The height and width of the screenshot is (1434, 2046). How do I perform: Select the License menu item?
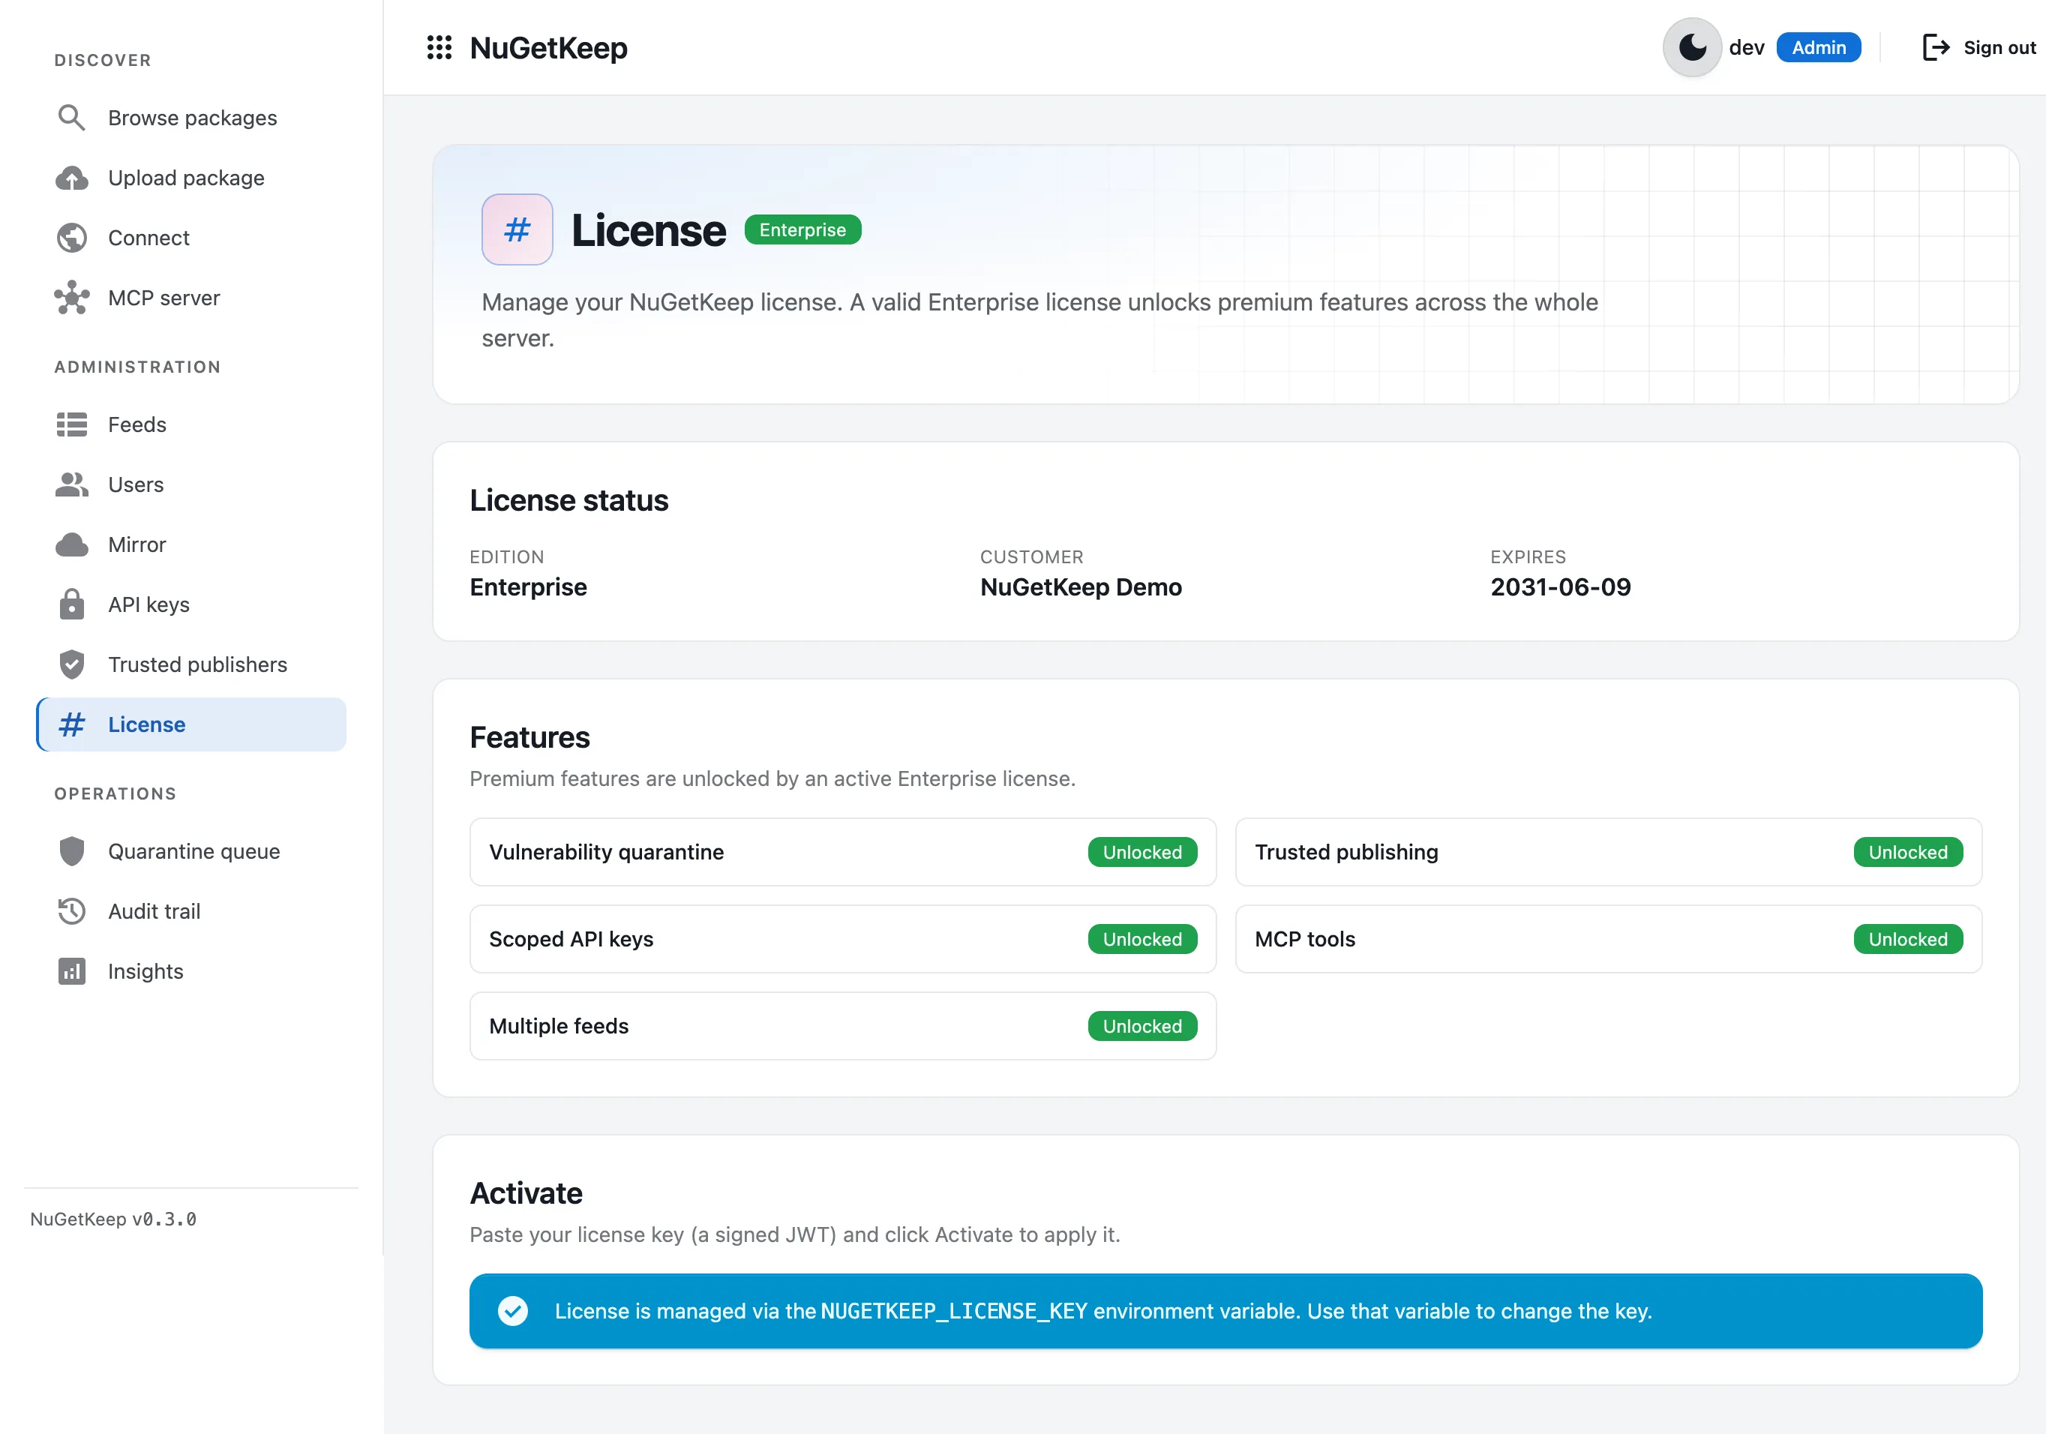[191, 724]
